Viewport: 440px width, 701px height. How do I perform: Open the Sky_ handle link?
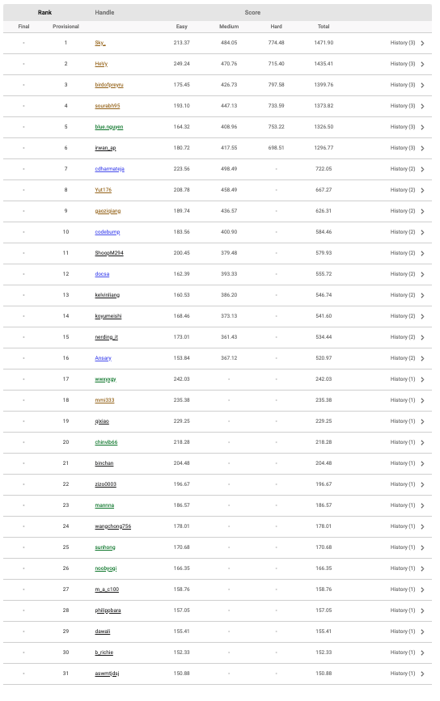pyautogui.click(x=100, y=43)
